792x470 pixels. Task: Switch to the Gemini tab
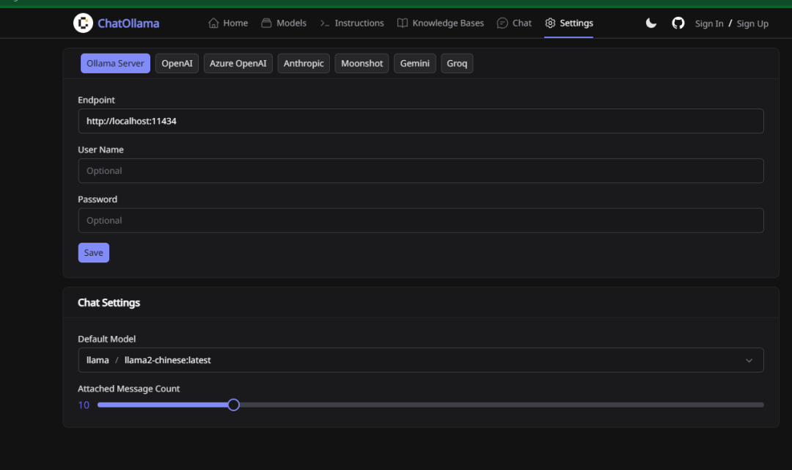[414, 64]
